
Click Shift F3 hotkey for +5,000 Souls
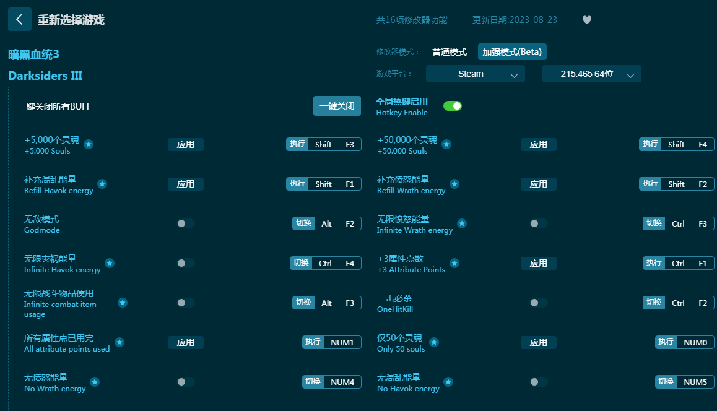[x=324, y=144]
